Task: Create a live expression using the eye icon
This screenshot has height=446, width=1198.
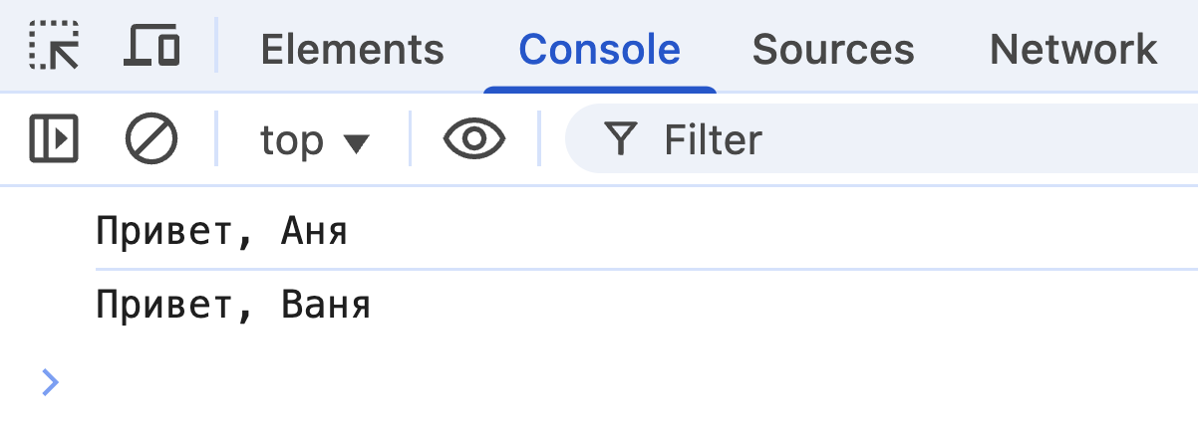Action: [x=474, y=139]
